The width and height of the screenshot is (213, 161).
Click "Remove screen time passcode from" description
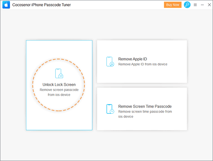[x=145, y=112]
